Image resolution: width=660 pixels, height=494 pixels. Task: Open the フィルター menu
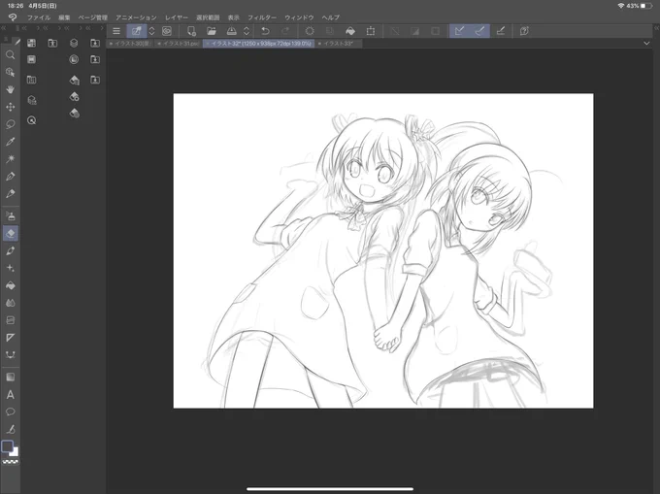click(262, 17)
